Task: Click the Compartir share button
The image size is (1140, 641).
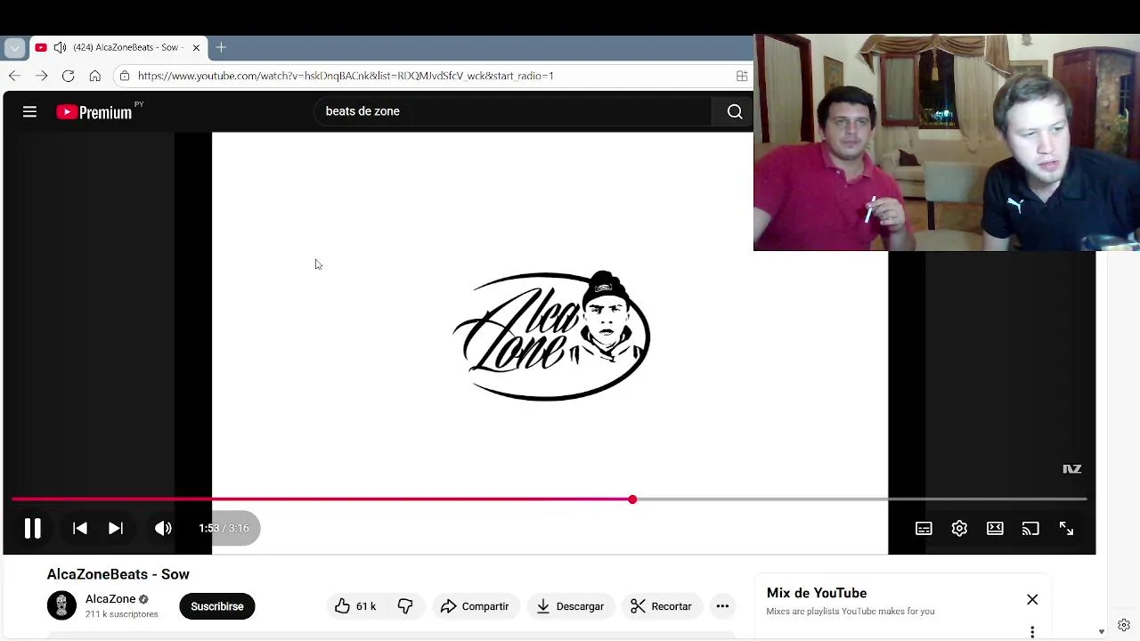Action: click(x=475, y=606)
